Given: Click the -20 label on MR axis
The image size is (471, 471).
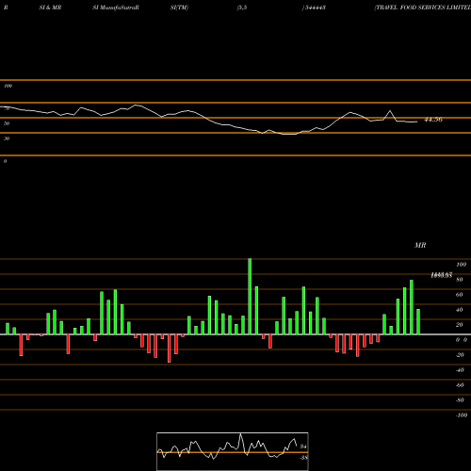Looking at the screenshot, I should [460, 355].
